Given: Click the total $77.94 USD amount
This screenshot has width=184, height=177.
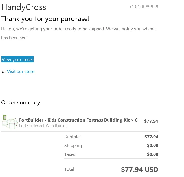Looking at the screenshot, I should [x=140, y=169].
